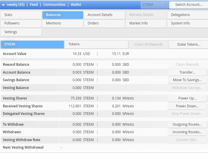Open the Communities link
The height and width of the screenshot is (153, 208).
tap(54, 5)
